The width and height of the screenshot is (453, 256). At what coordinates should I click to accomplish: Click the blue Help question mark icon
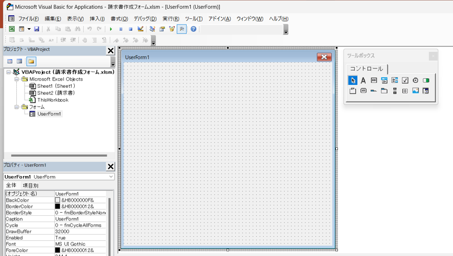click(x=193, y=29)
